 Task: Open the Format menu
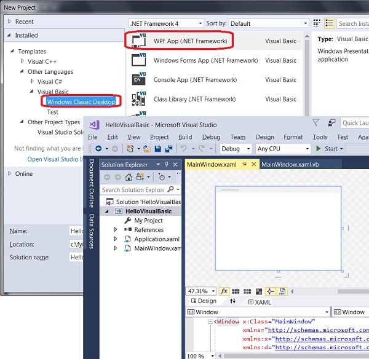click(293, 137)
